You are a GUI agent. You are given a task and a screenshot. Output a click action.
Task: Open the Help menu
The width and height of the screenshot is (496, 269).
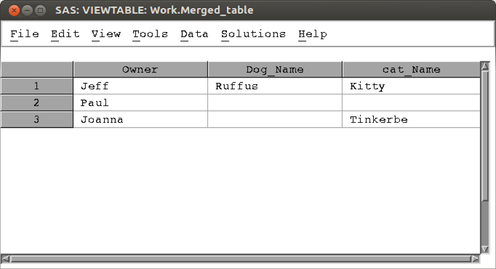[312, 34]
